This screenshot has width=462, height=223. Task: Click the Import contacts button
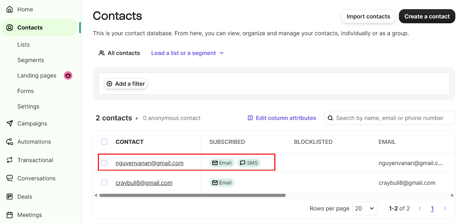point(368,16)
